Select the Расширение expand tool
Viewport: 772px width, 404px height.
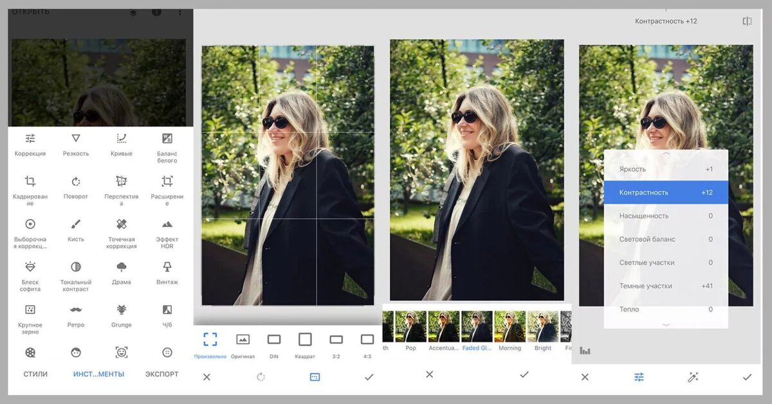point(167,190)
